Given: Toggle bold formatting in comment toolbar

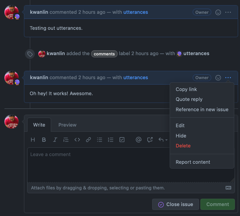Looking at the screenshot, I should click(44, 140).
